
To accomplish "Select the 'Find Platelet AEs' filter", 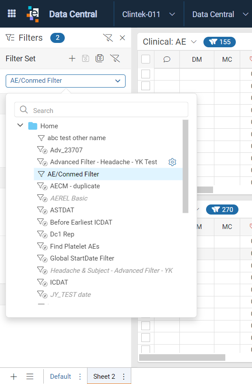I will (75, 247).
